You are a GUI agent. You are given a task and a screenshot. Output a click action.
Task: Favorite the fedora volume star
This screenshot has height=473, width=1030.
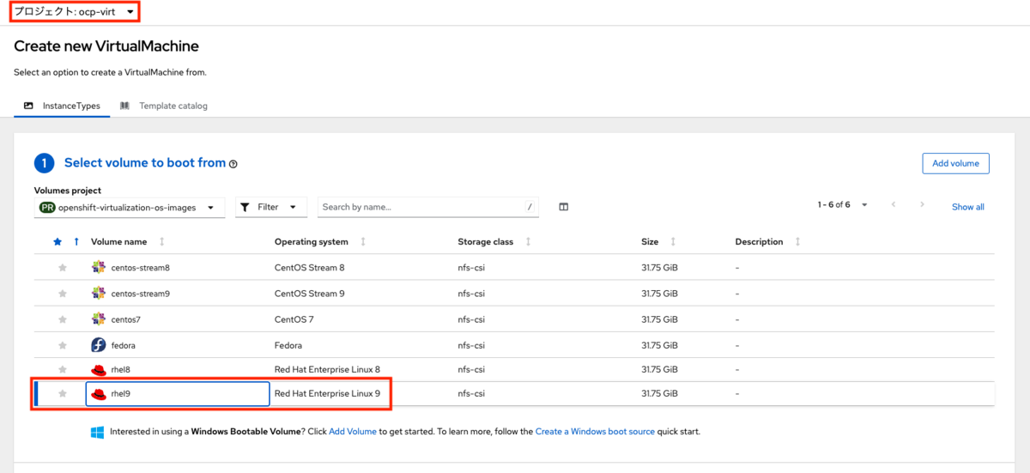point(63,345)
